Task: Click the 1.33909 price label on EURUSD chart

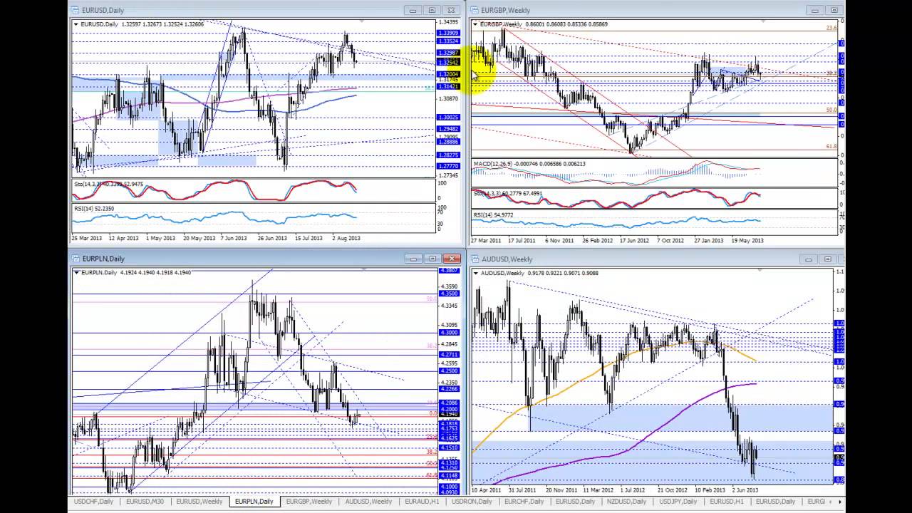Action: coord(448,33)
